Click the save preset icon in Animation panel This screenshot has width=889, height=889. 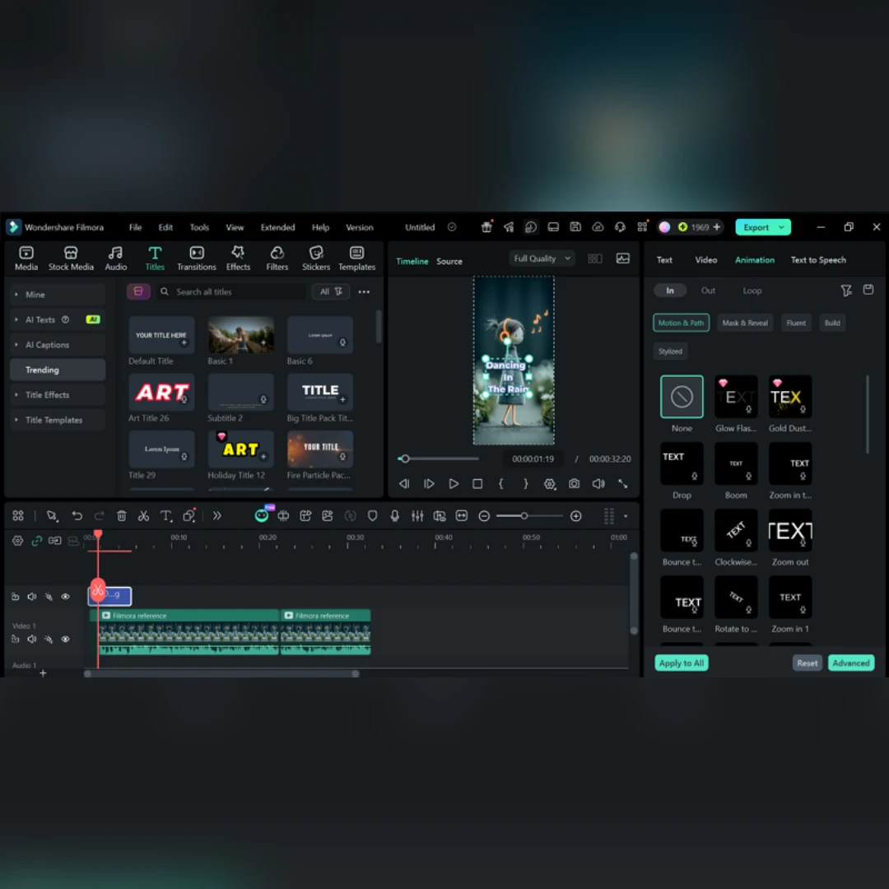tap(868, 290)
